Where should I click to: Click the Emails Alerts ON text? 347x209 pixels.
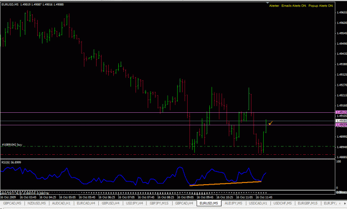click(x=294, y=6)
